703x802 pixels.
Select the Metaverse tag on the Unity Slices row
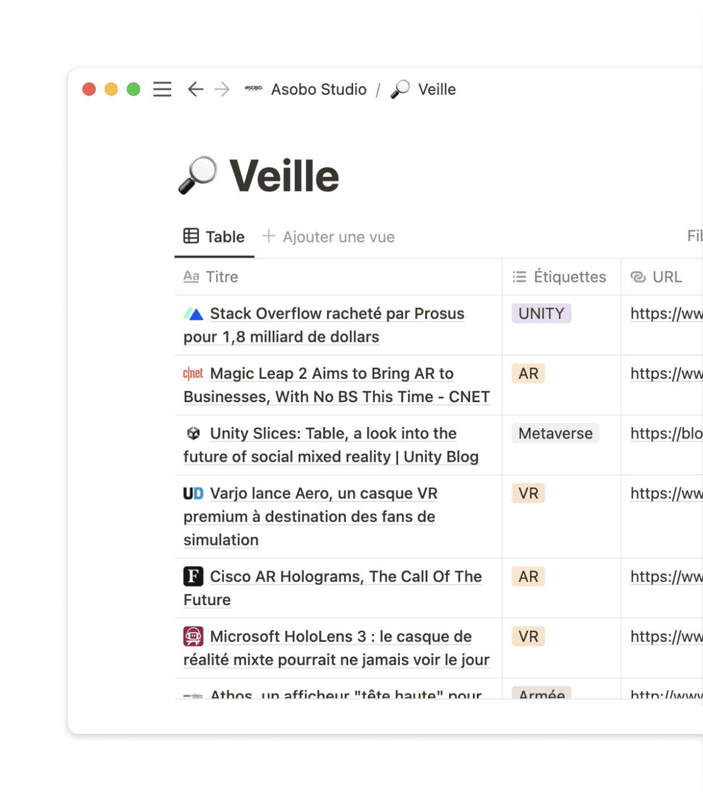554,433
